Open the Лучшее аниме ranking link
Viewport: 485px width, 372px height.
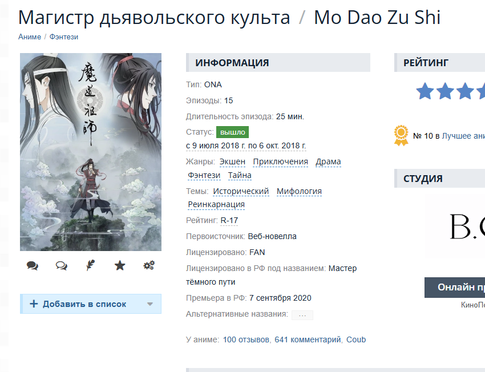(463, 136)
